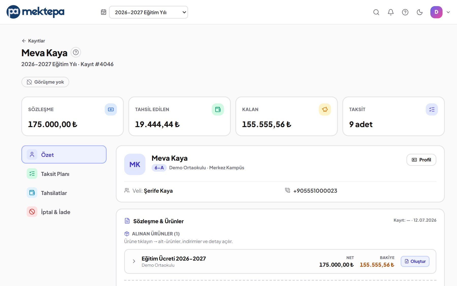Click the Oluştur button
Viewport: 457px width, 286px height.
point(415,261)
